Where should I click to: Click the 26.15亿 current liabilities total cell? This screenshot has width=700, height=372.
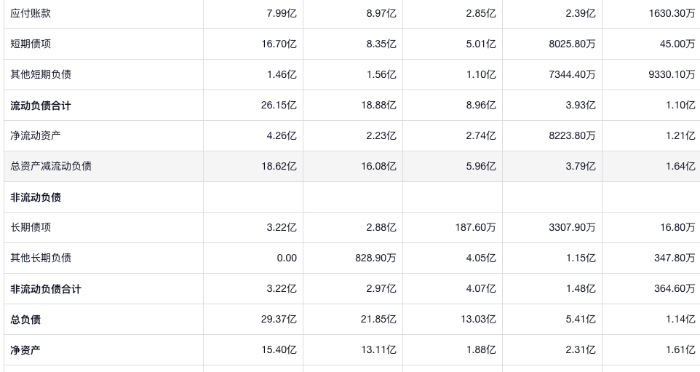[279, 106]
